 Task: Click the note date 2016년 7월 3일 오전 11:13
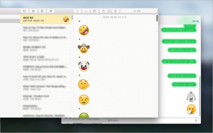(114, 17)
